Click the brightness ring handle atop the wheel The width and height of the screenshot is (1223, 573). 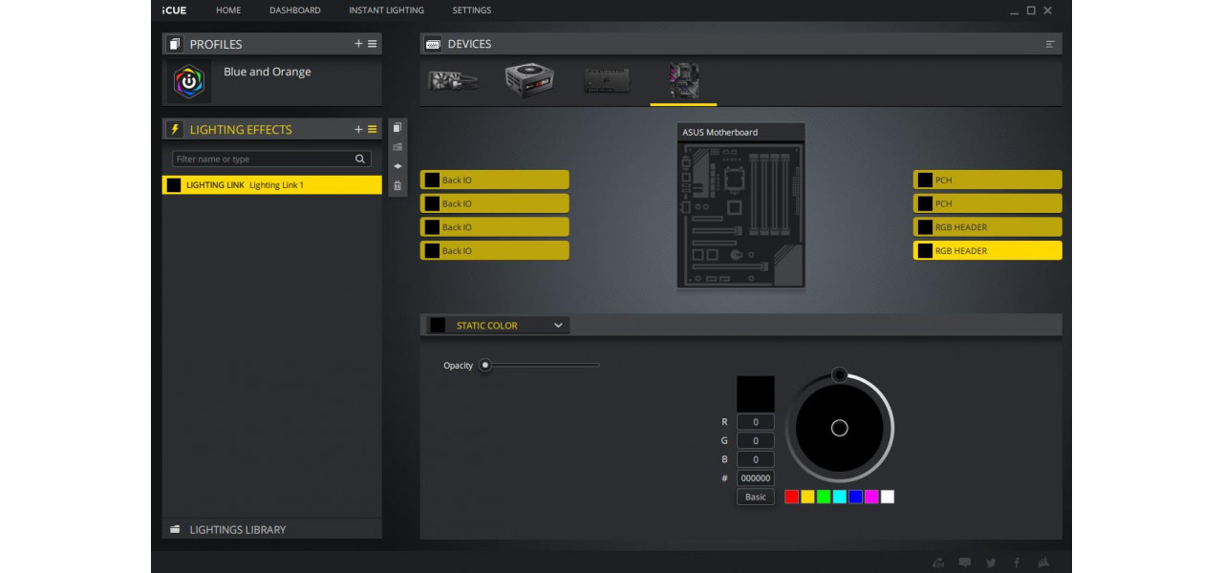pos(839,374)
